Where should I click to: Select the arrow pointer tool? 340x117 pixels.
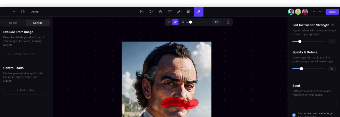click(x=151, y=12)
